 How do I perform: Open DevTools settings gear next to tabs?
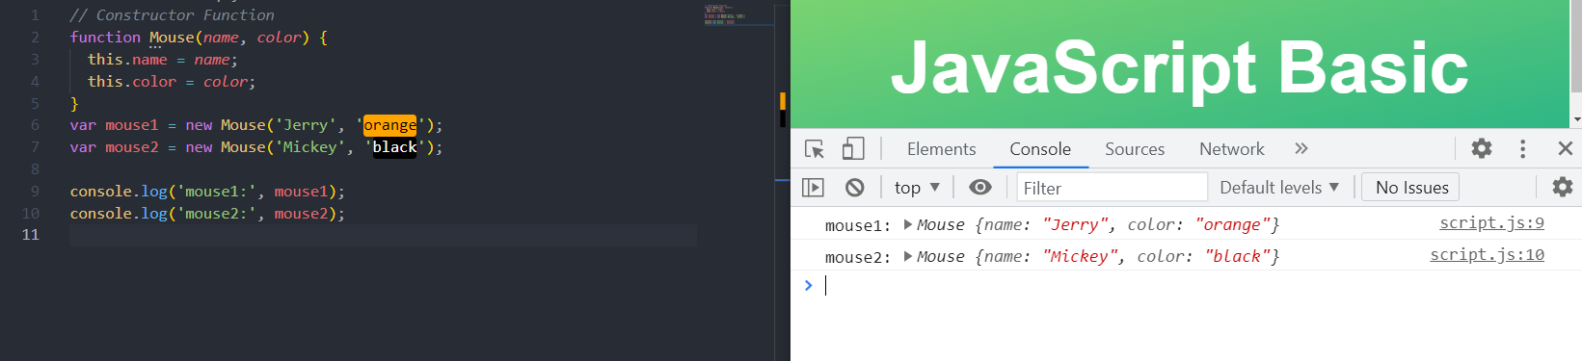point(1482,148)
